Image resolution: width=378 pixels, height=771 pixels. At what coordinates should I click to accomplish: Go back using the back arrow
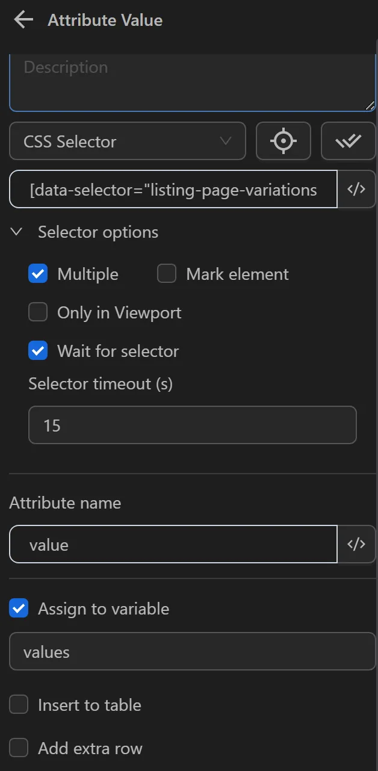[22, 20]
